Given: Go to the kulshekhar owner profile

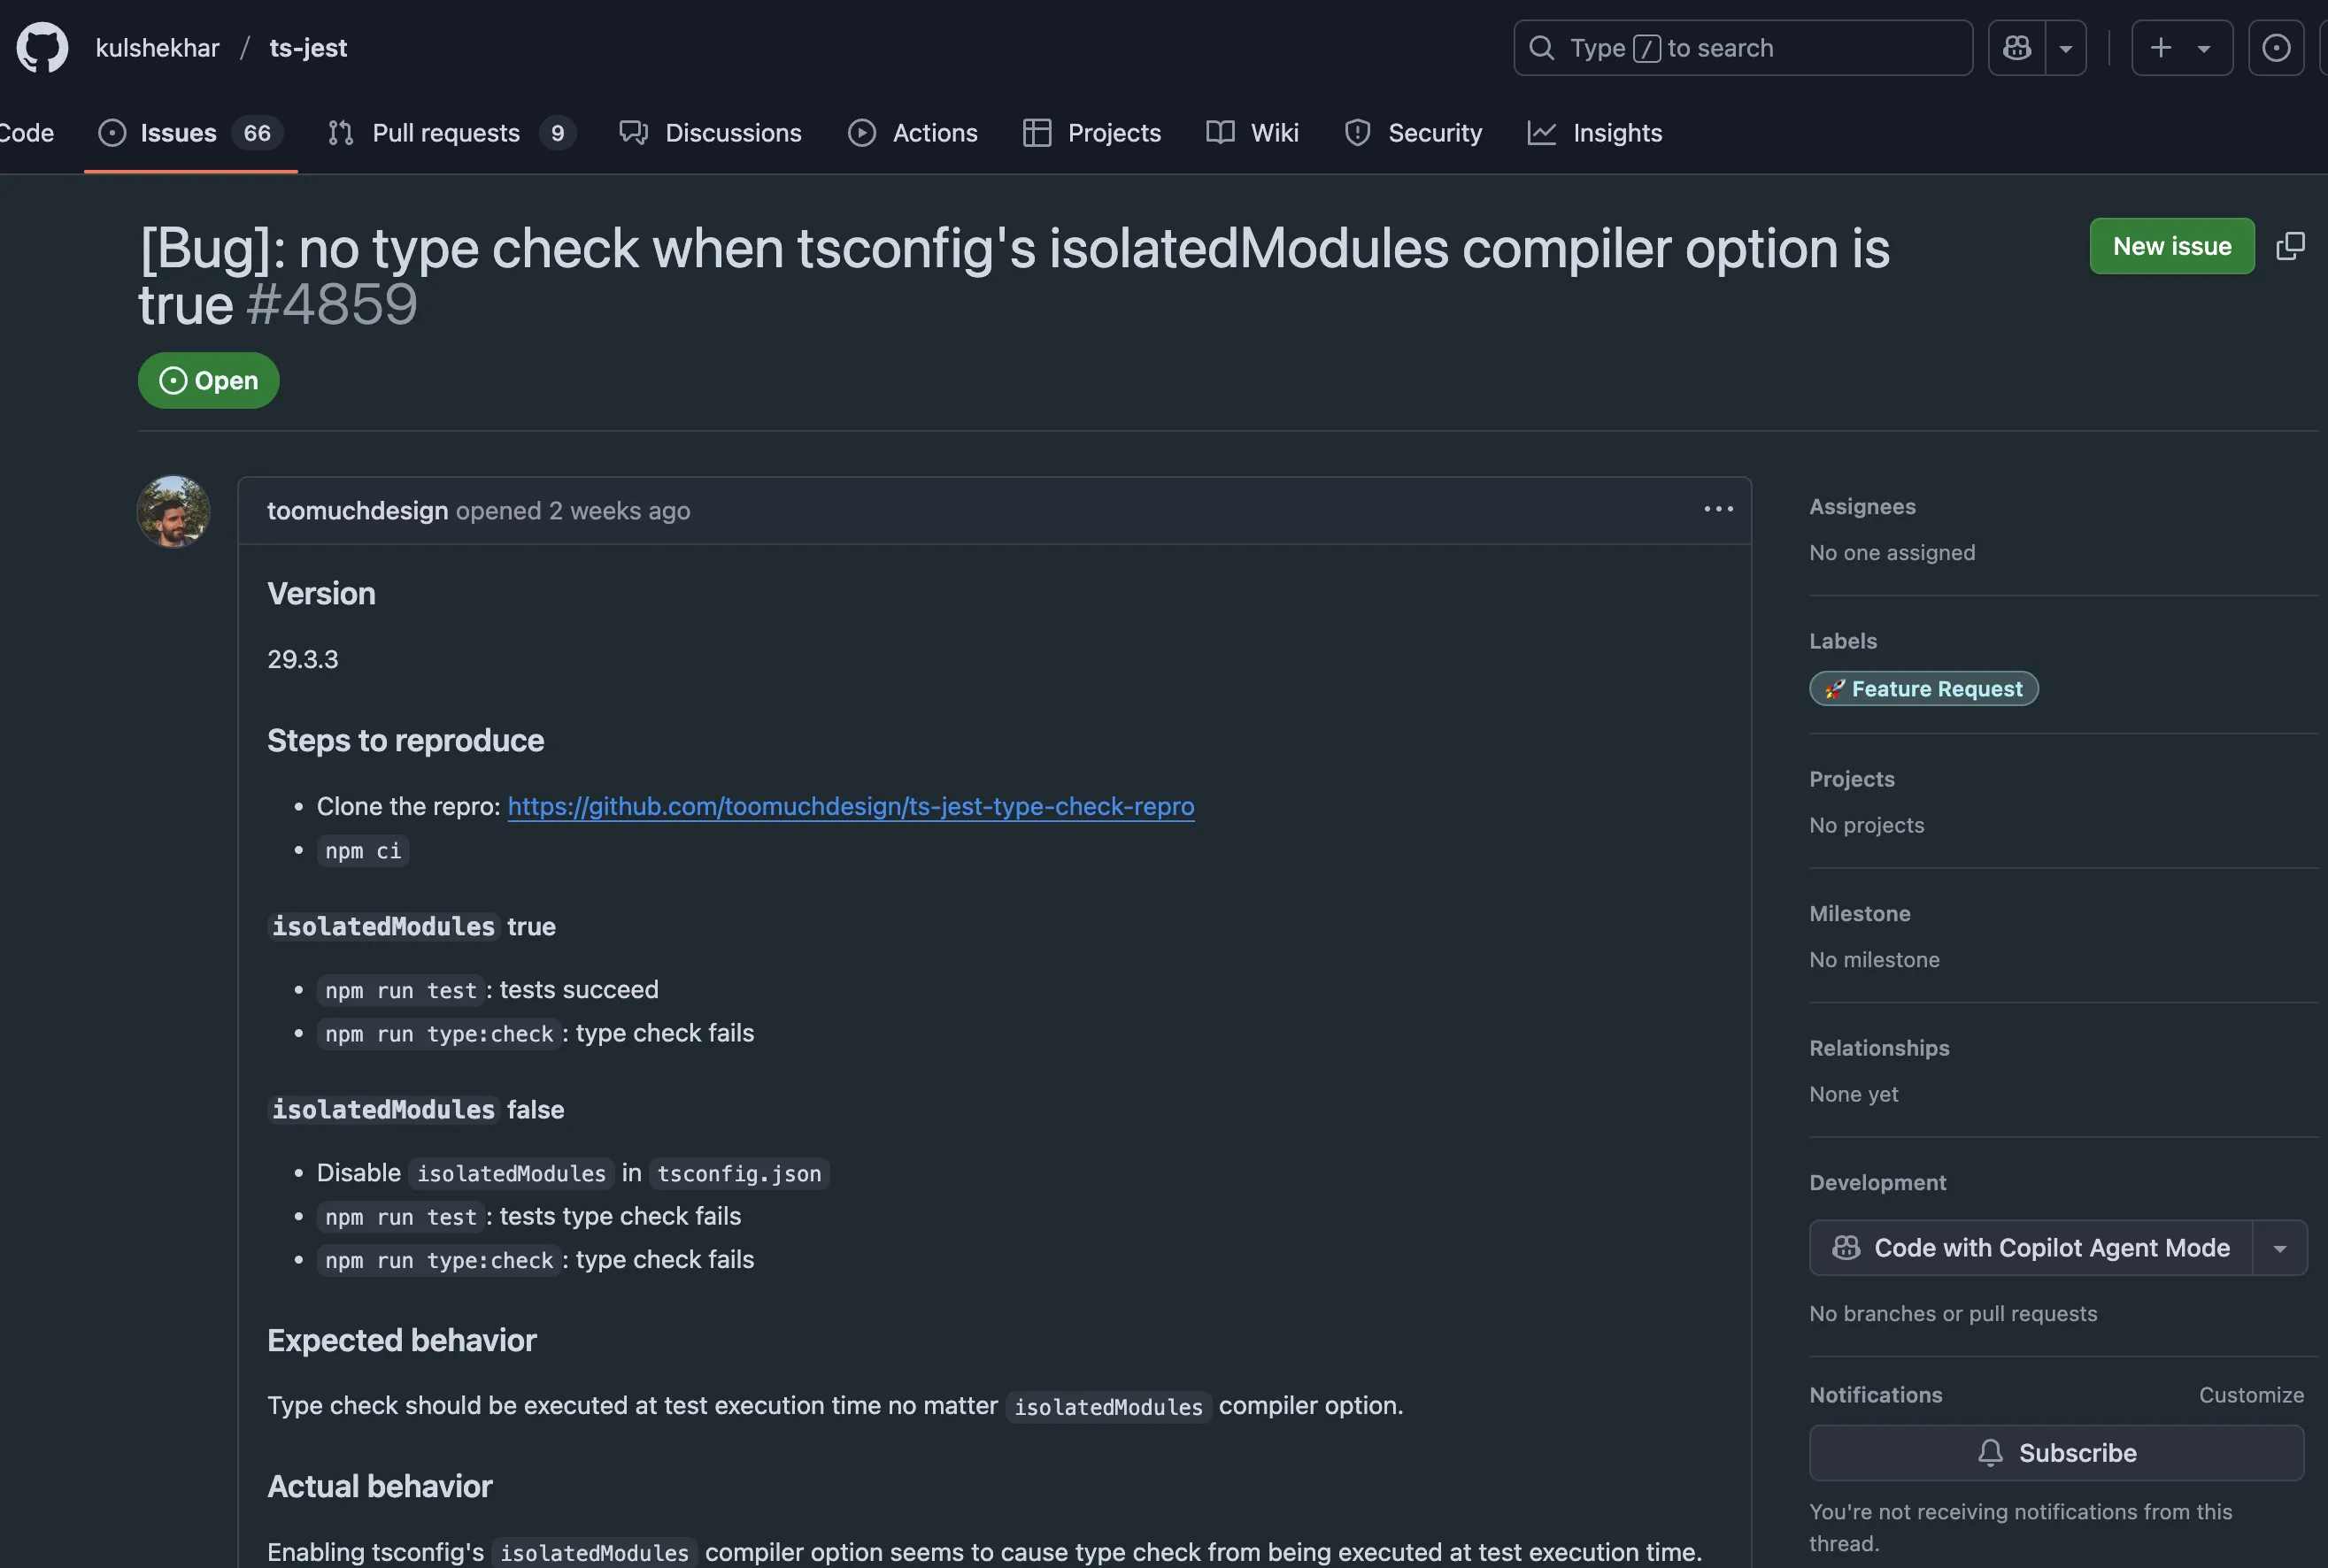Looking at the screenshot, I should coord(157,48).
